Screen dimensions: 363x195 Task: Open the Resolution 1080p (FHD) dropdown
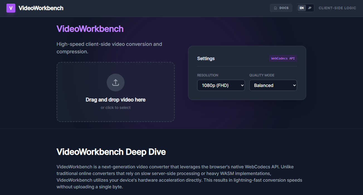pos(221,85)
